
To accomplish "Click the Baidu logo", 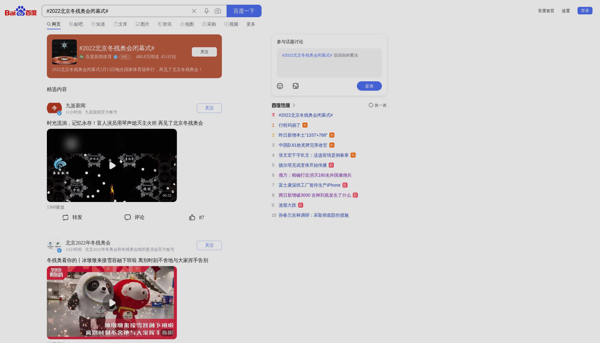I will (21, 11).
